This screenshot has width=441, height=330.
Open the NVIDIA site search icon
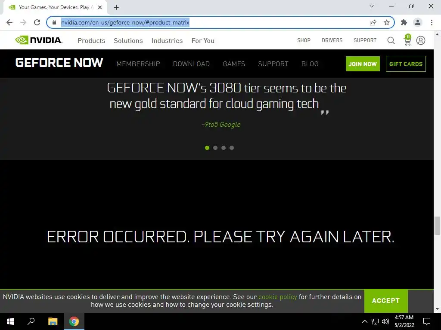391,40
